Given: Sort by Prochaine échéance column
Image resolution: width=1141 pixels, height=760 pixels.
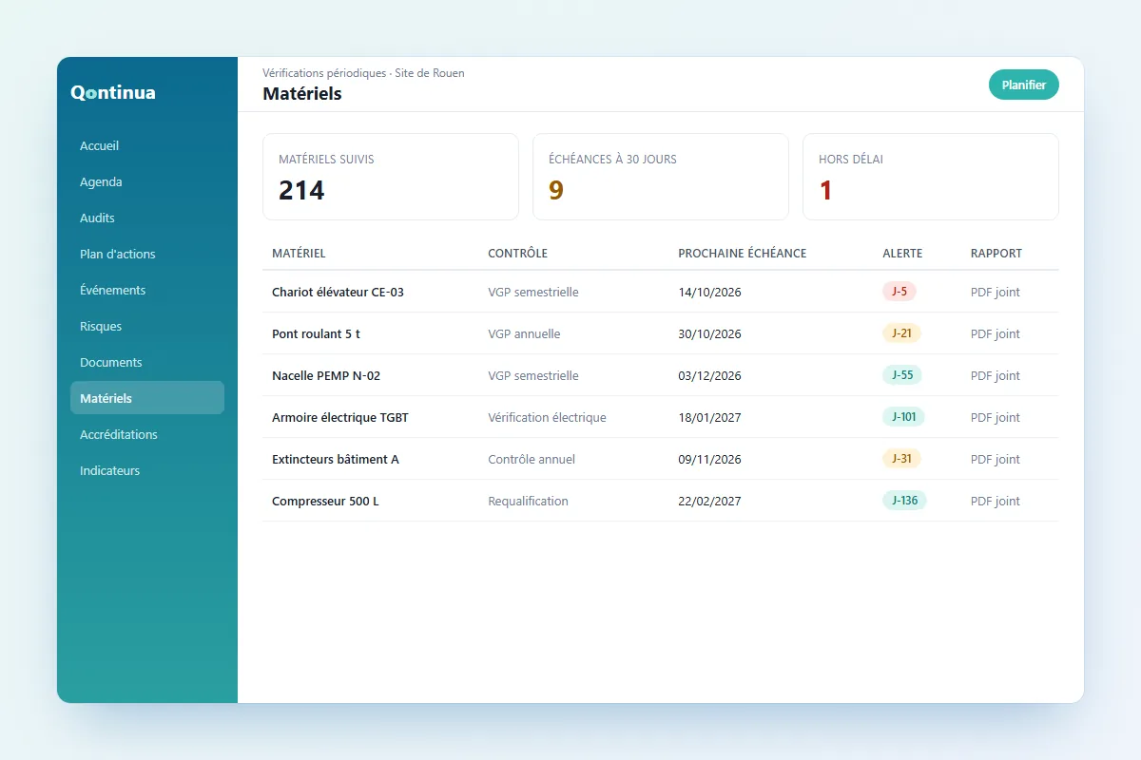Looking at the screenshot, I should (x=742, y=254).
